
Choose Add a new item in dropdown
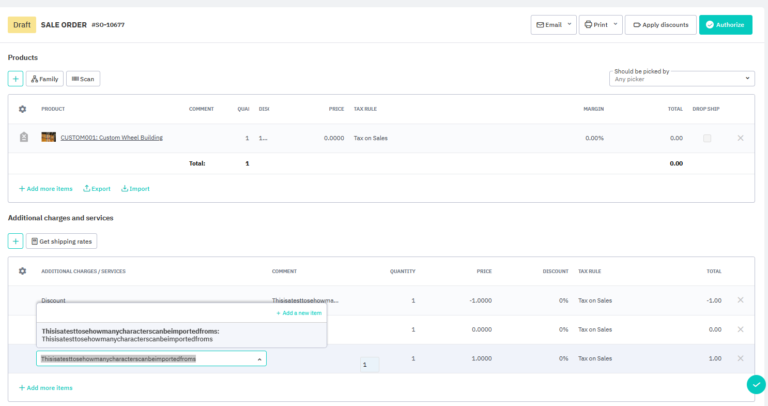click(299, 313)
